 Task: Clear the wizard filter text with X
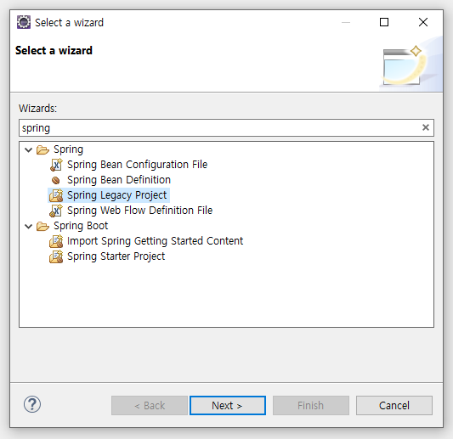tap(426, 127)
